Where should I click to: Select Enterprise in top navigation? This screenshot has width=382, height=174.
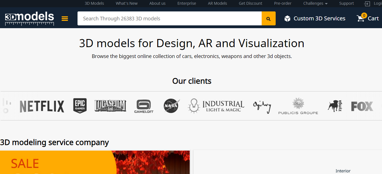tap(187, 3)
